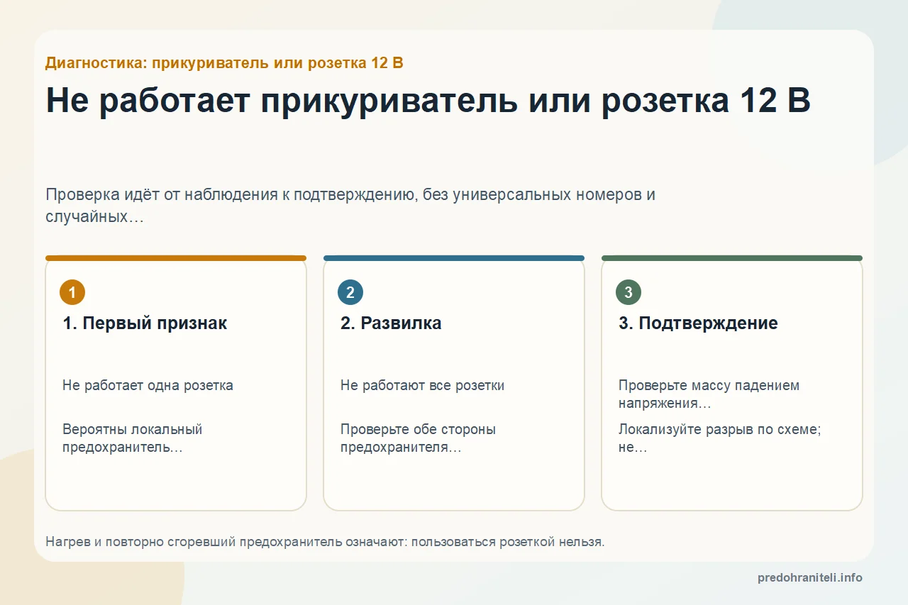Viewport: 908px width, 605px height.
Task: Open the predohraniteli.info site label
Action: 810,577
